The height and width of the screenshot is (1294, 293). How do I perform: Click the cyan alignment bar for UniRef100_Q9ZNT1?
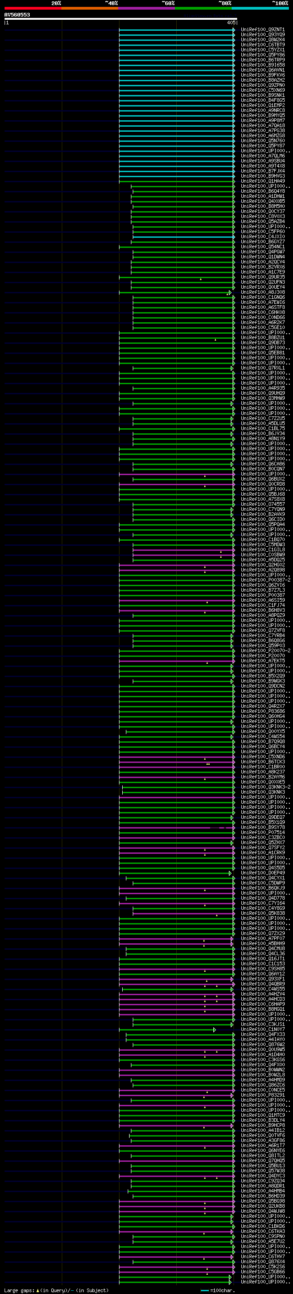click(x=177, y=30)
